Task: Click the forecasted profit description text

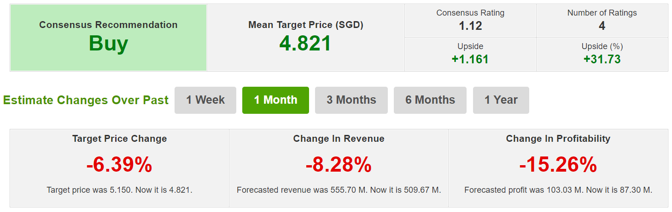Action: [558, 190]
